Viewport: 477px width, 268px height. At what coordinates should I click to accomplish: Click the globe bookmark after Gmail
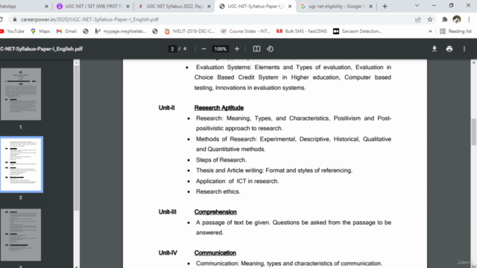[x=86, y=31]
